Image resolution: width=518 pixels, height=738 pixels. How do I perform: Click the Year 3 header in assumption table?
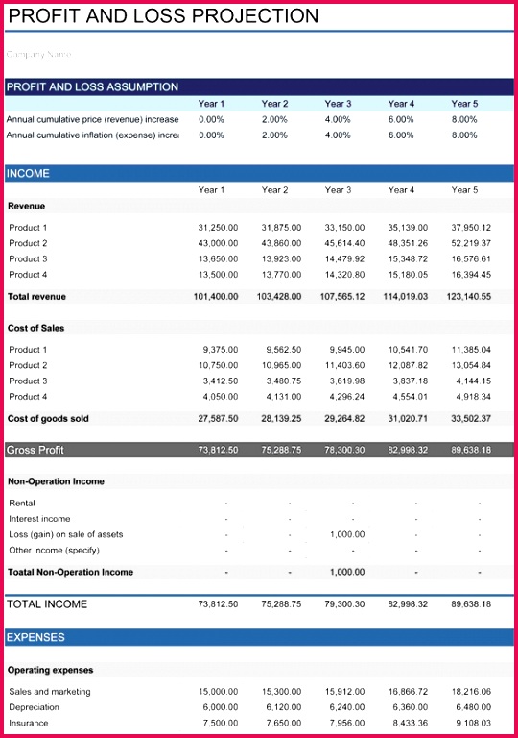point(338,104)
